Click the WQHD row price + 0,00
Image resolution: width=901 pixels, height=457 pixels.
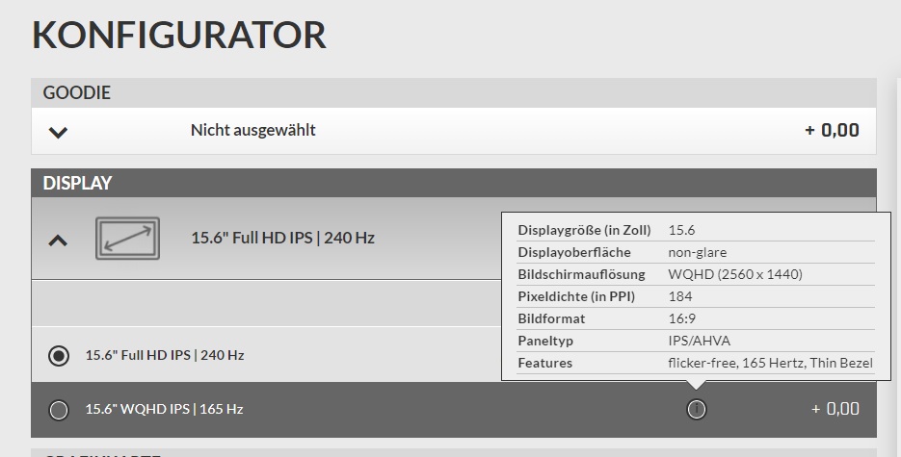pos(835,409)
